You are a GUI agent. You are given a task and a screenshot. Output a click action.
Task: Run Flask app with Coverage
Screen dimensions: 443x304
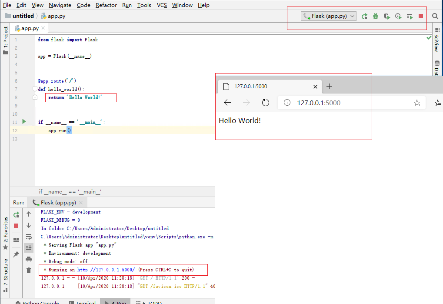point(386,16)
